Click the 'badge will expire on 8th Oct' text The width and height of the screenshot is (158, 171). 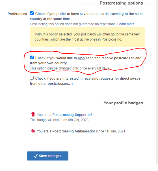tap(60, 120)
